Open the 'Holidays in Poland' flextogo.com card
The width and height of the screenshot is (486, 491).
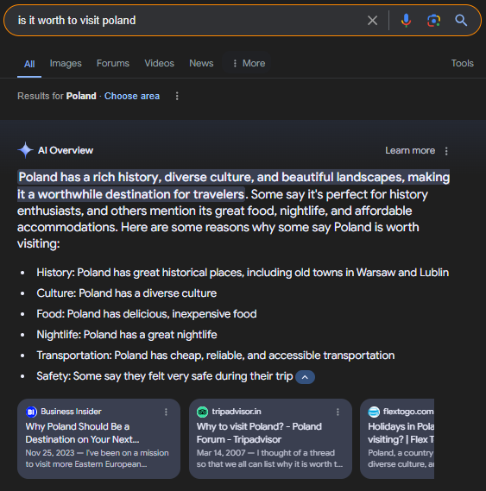coord(397,438)
